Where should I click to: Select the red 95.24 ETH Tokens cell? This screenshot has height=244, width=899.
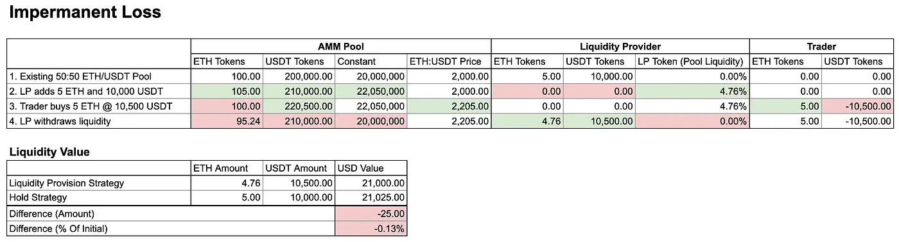pyautogui.click(x=227, y=121)
